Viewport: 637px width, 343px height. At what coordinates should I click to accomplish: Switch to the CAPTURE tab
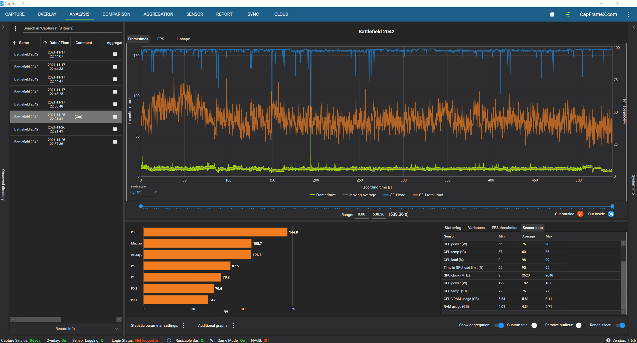click(x=15, y=14)
